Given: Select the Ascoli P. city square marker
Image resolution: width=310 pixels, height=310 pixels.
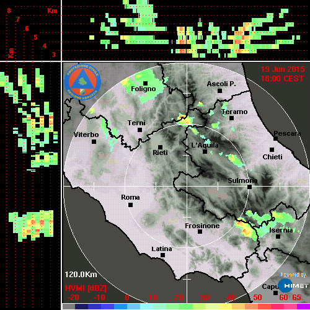Looking at the screenshot, I should [220, 91].
